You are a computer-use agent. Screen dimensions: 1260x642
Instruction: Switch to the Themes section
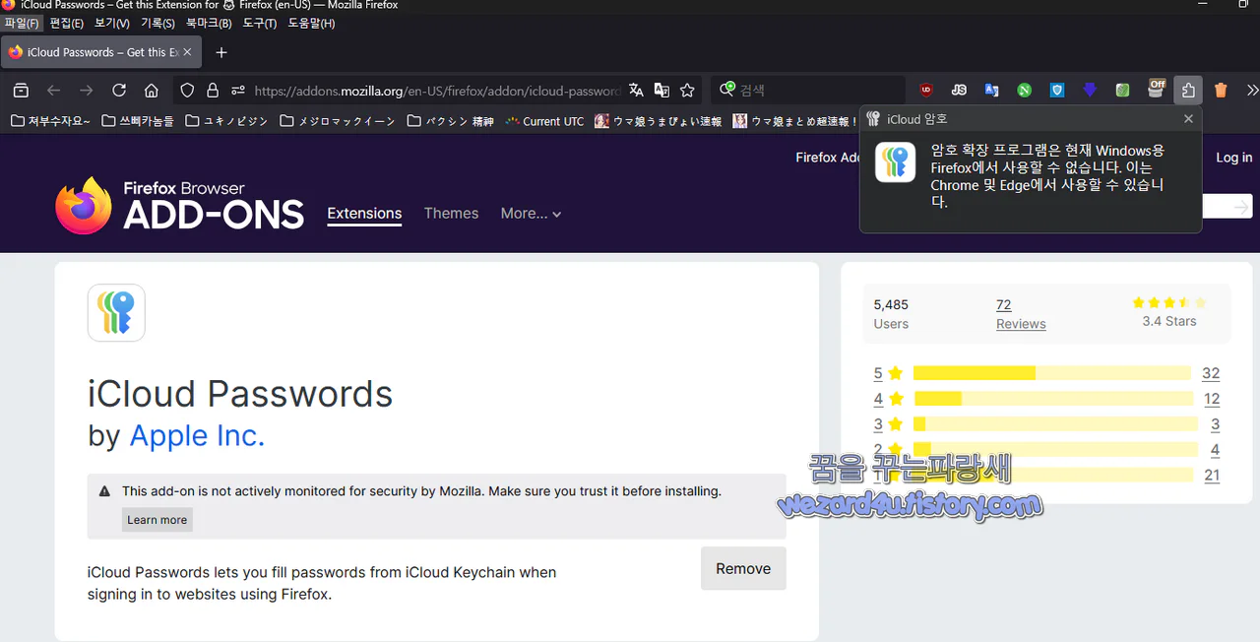pyautogui.click(x=451, y=214)
